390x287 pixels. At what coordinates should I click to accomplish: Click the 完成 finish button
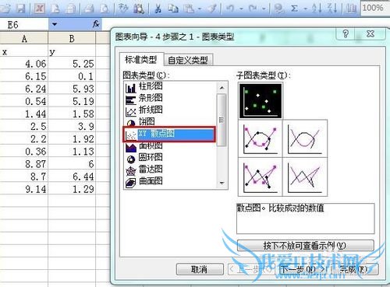355,269
